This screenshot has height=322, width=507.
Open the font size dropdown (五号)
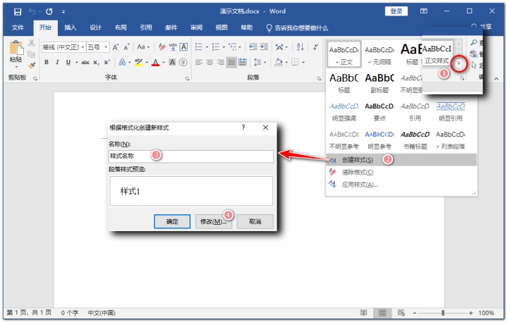tap(106, 47)
